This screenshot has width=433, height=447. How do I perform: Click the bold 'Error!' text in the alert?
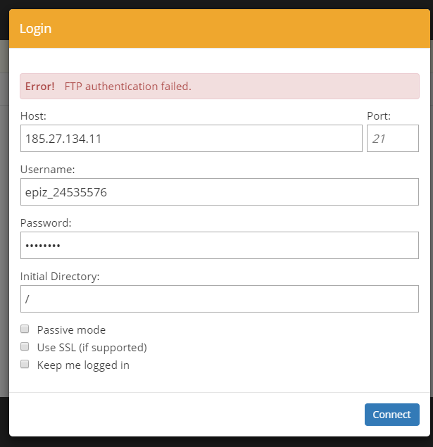[x=40, y=87]
